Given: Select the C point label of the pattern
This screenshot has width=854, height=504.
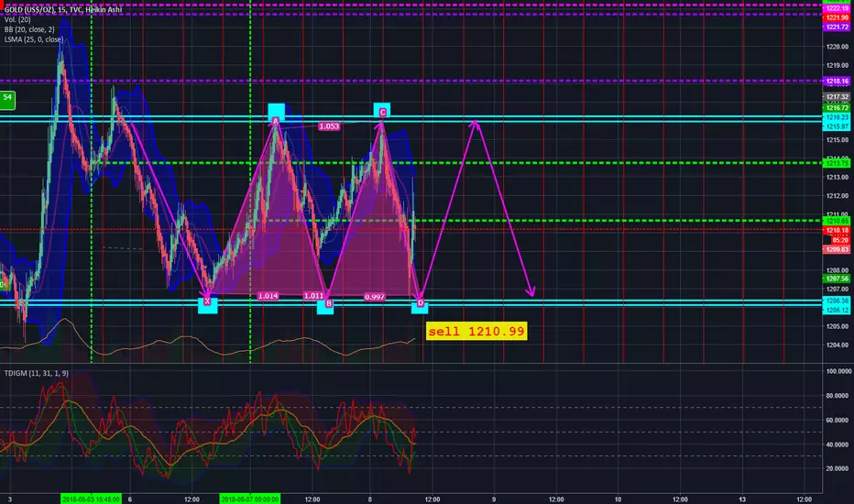Looking at the screenshot, I should click(x=382, y=112).
